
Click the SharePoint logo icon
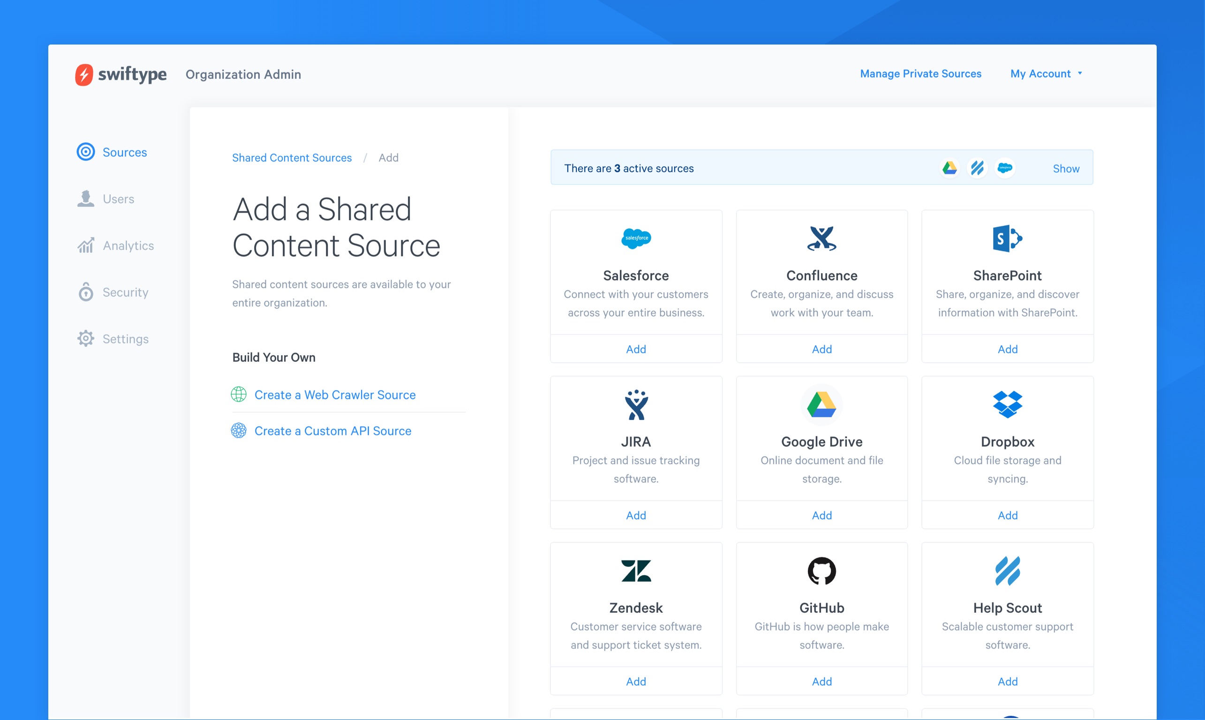click(x=1007, y=238)
